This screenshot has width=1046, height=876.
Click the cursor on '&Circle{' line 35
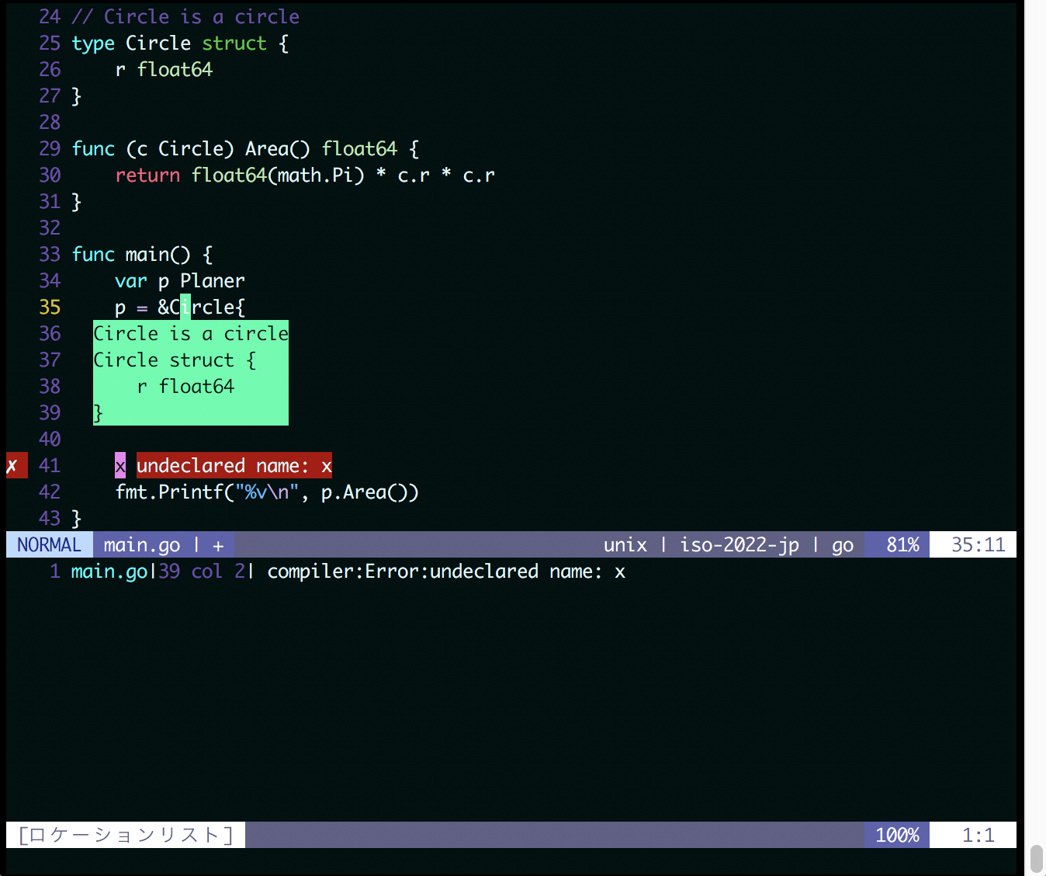click(x=185, y=307)
